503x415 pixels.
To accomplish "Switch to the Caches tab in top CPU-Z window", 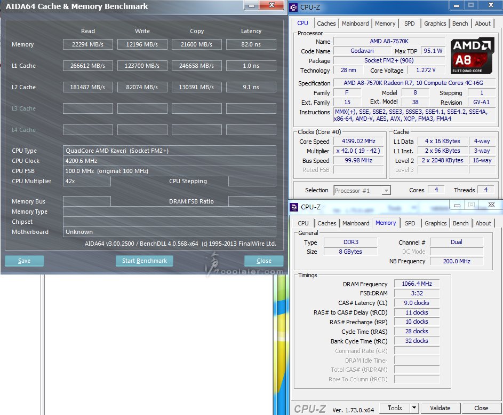I will [326, 24].
